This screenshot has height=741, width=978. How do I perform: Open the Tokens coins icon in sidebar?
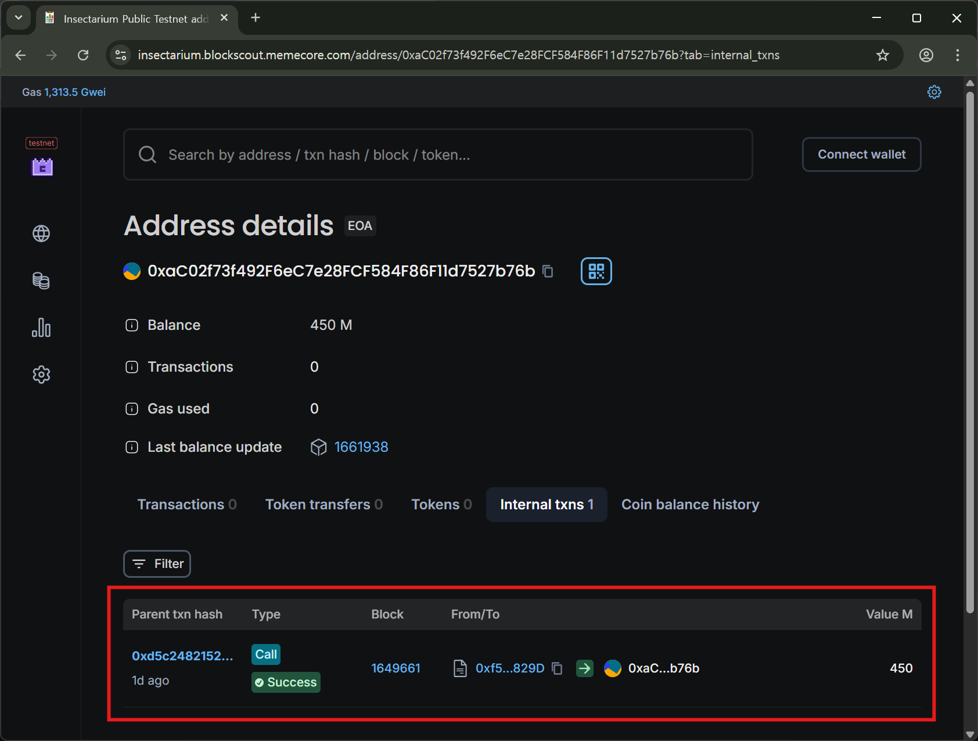(41, 281)
